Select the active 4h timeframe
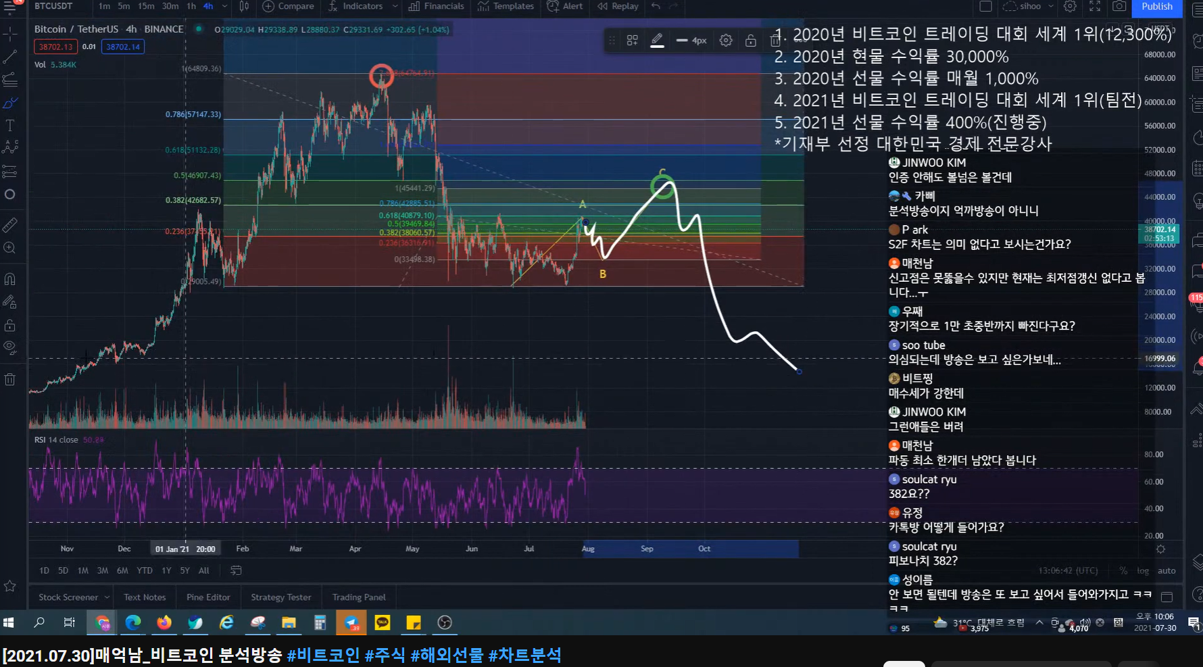The image size is (1203, 667). click(208, 6)
